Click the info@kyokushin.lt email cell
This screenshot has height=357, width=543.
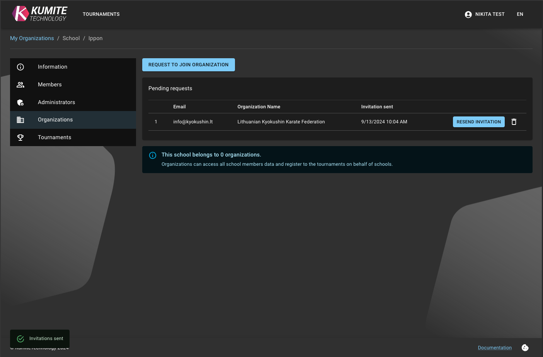click(x=193, y=122)
